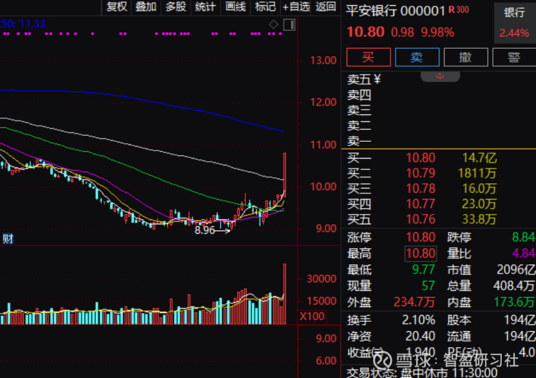
Task: Click the 标记 mark button
Action: tap(265, 7)
